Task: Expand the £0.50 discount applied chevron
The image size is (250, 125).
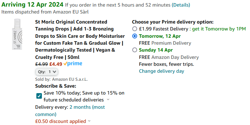Action: coord(89,121)
